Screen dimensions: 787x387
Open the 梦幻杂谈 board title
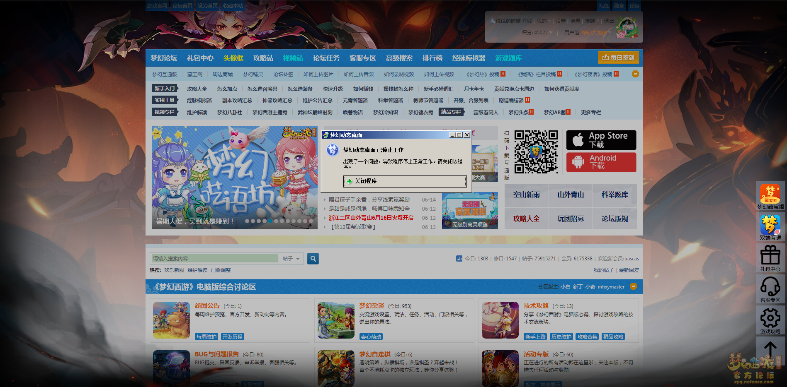[x=372, y=306]
